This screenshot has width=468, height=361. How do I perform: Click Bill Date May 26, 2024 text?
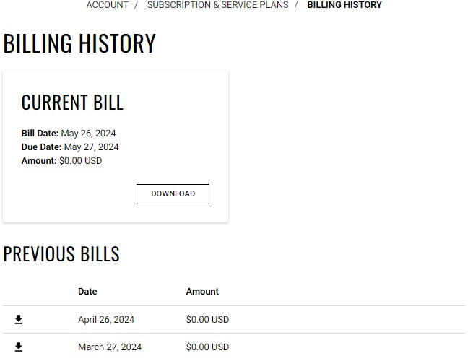click(x=69, y=134)
